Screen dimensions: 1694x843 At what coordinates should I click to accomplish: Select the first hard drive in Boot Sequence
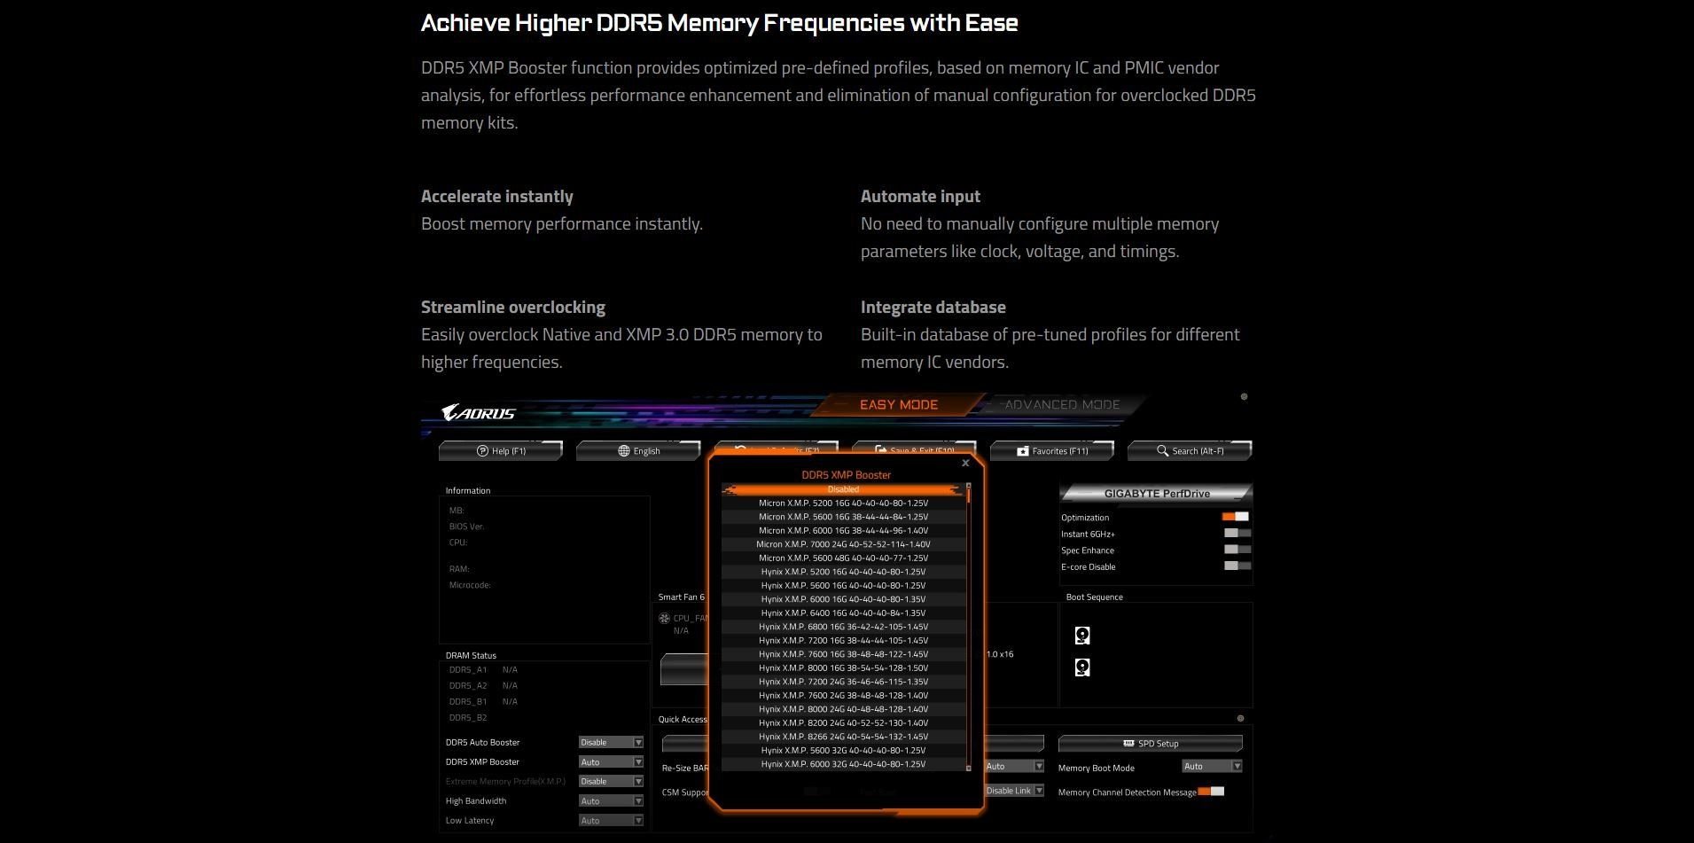coord(1082,636)
